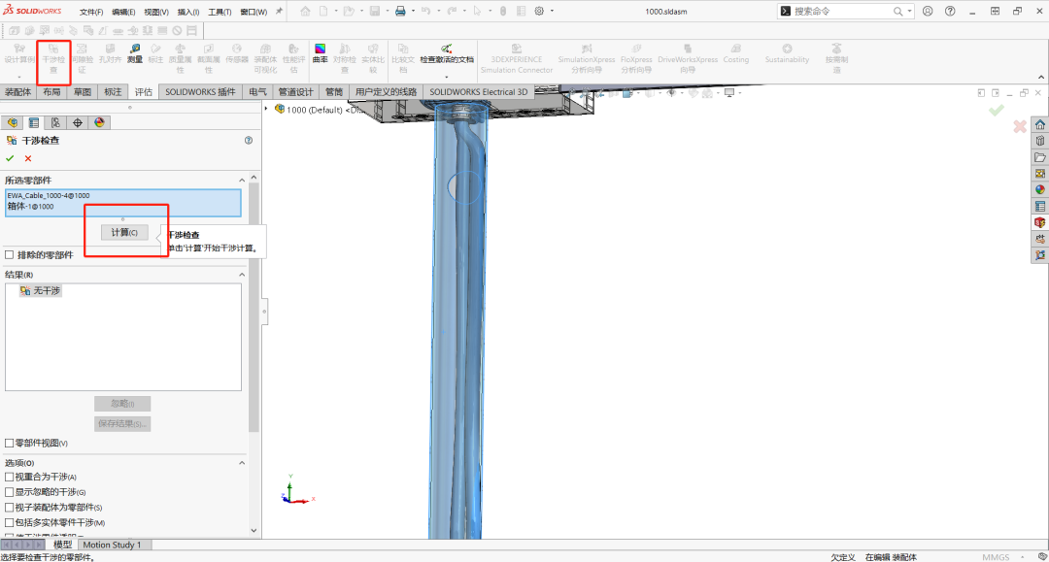Image resolution: width=1049 pixels, height=562 pixels.
Task: Open the 视图(V) menu
Action: [x=155, y=12]
